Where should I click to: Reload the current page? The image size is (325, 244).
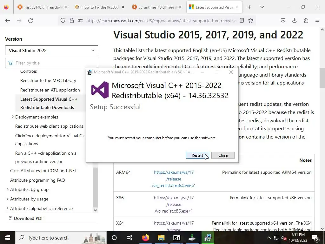[x=30, y=21]
